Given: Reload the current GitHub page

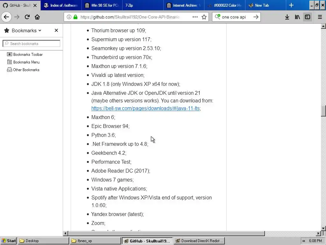Looking at the screenshot, I should tap(27, 17).
